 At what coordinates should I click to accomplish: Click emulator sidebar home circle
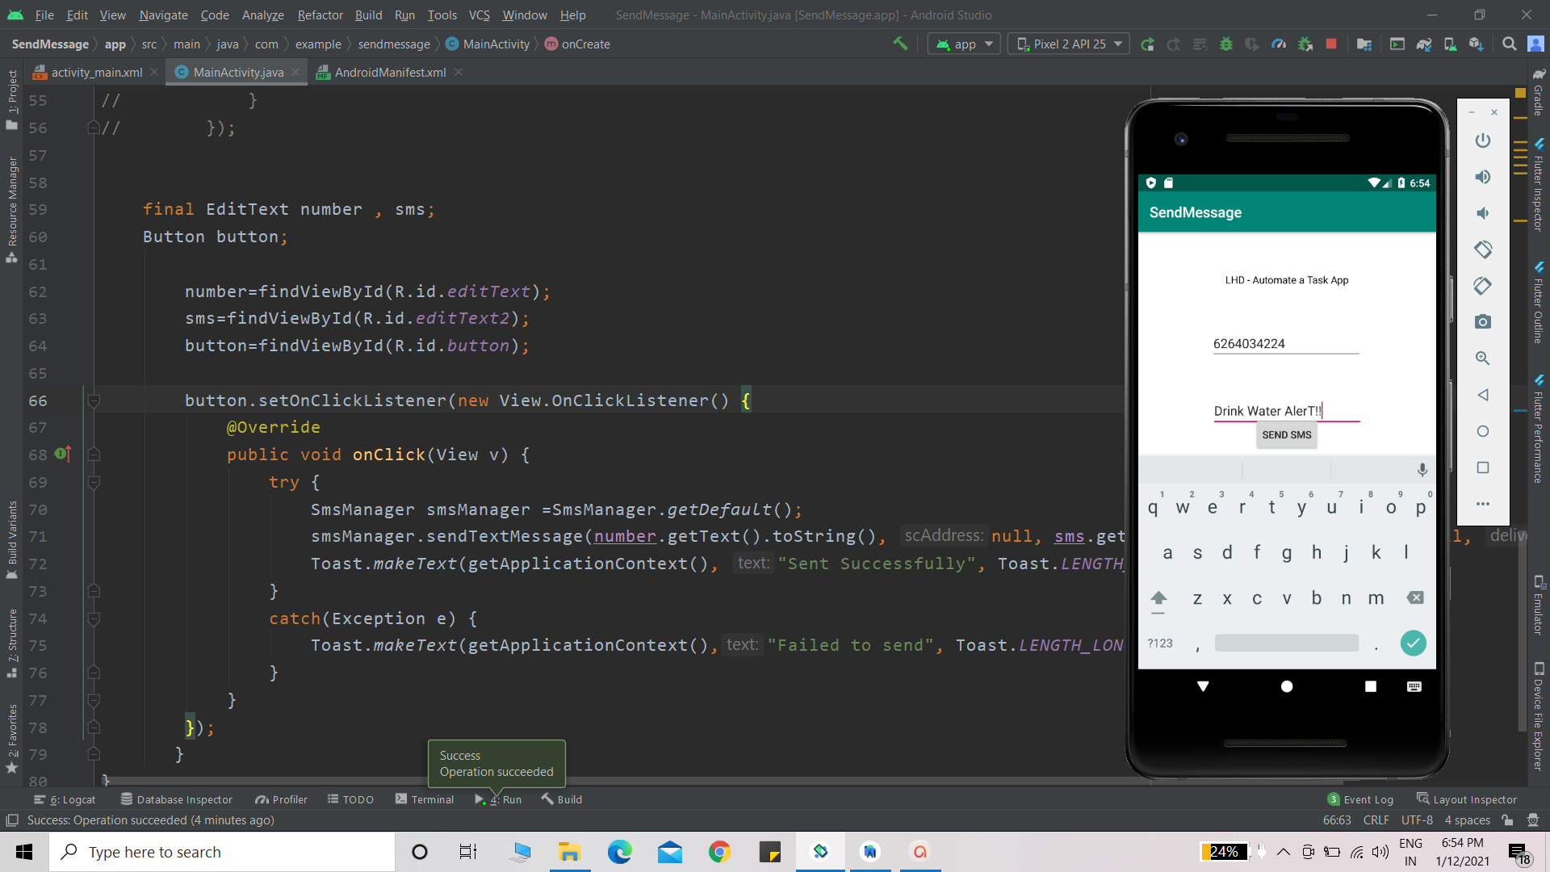pyautogui.click(x=1482, y=431)
